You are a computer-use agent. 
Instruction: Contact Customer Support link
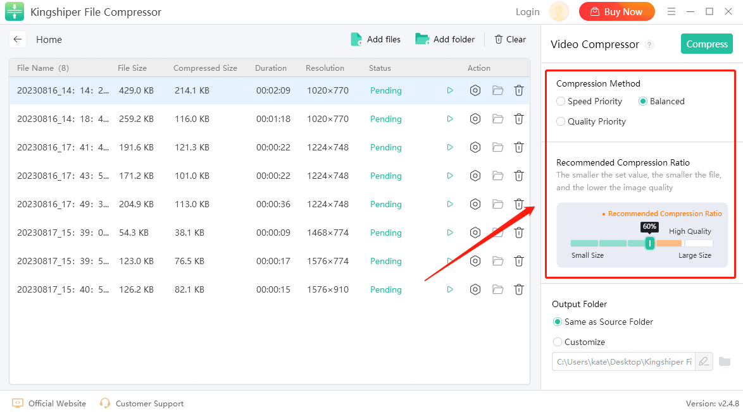tap(141, 404)
